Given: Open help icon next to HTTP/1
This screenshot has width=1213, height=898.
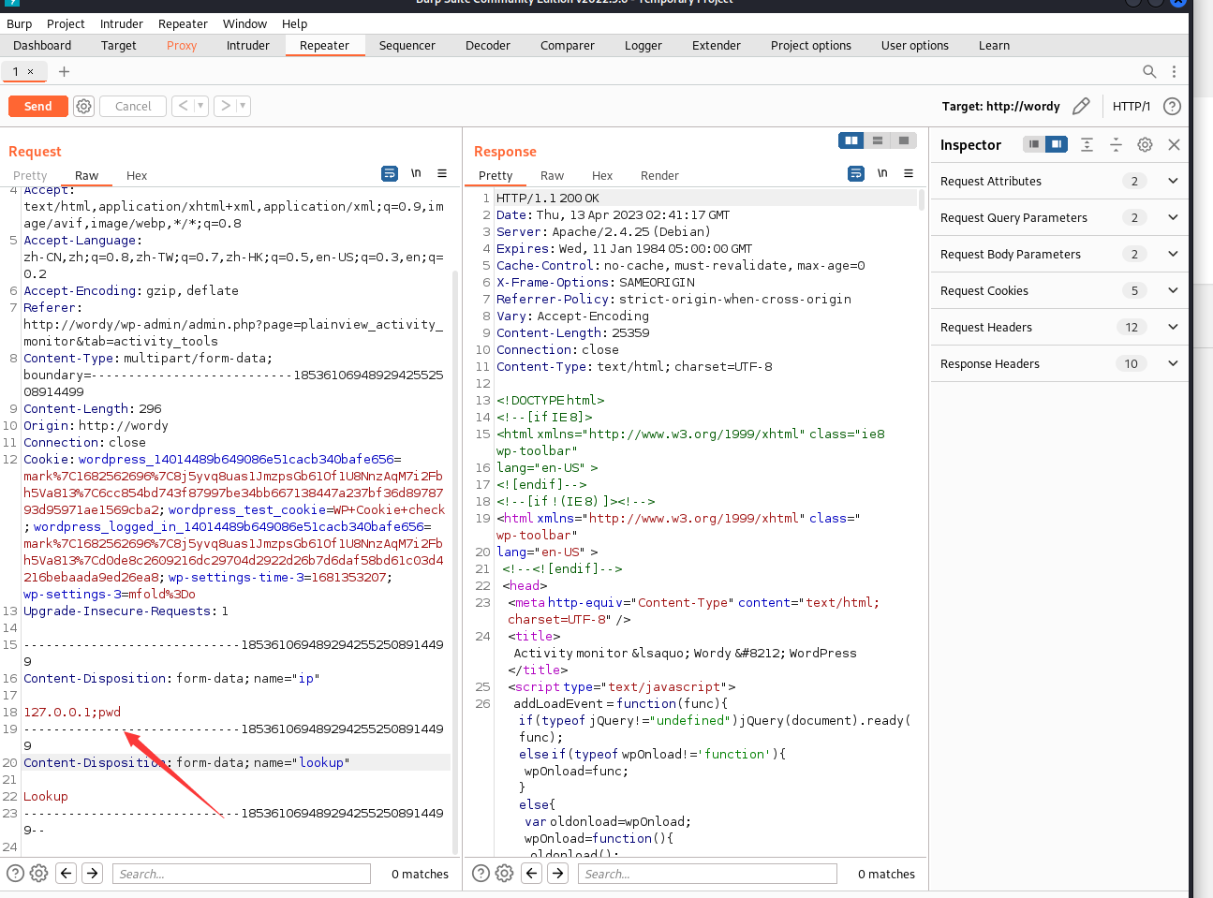Looking at the screenshot, I should coord(1172,107).
